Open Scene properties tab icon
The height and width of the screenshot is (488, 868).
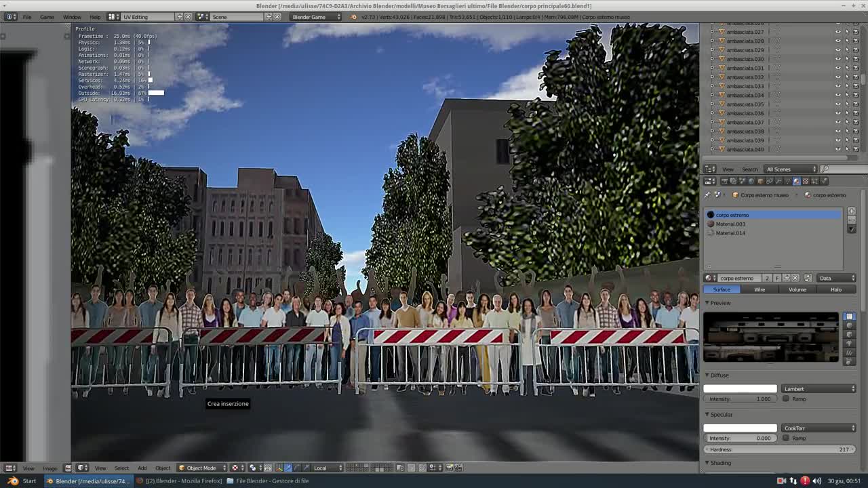tap(742, 181)
